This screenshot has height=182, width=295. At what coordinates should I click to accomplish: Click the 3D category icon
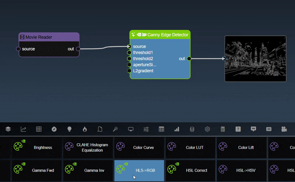click(x=269, y=129)
